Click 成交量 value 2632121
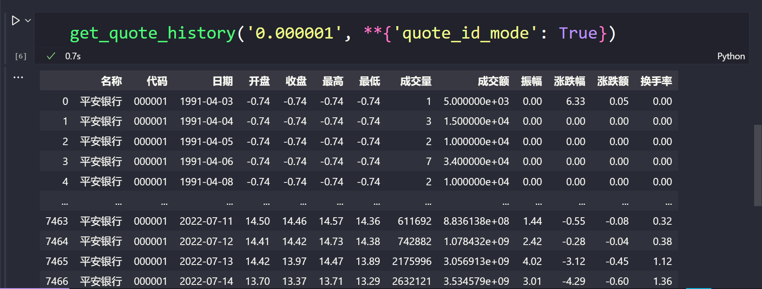This screenshot has width=762, height=289. 412,282
